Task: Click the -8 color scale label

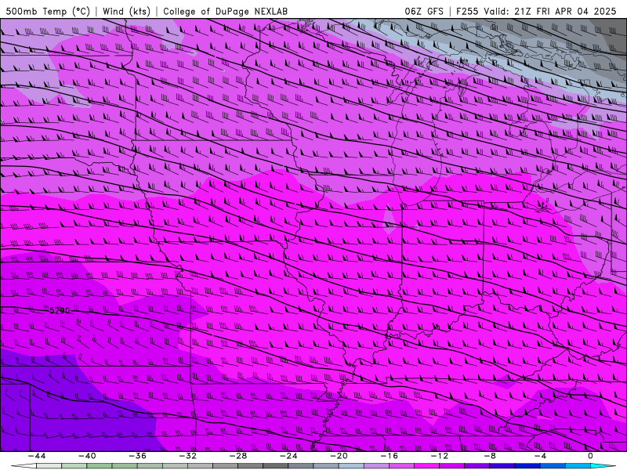Action: [491, 456]
